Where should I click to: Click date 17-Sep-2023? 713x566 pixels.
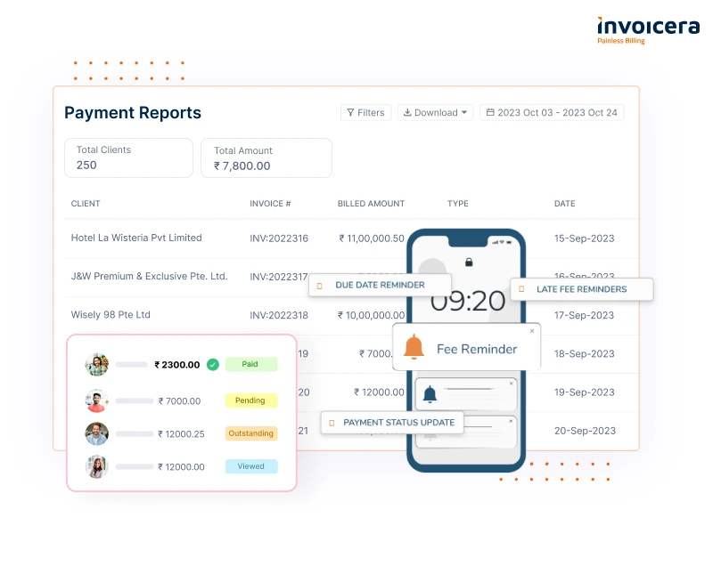(x=584, y=315)
